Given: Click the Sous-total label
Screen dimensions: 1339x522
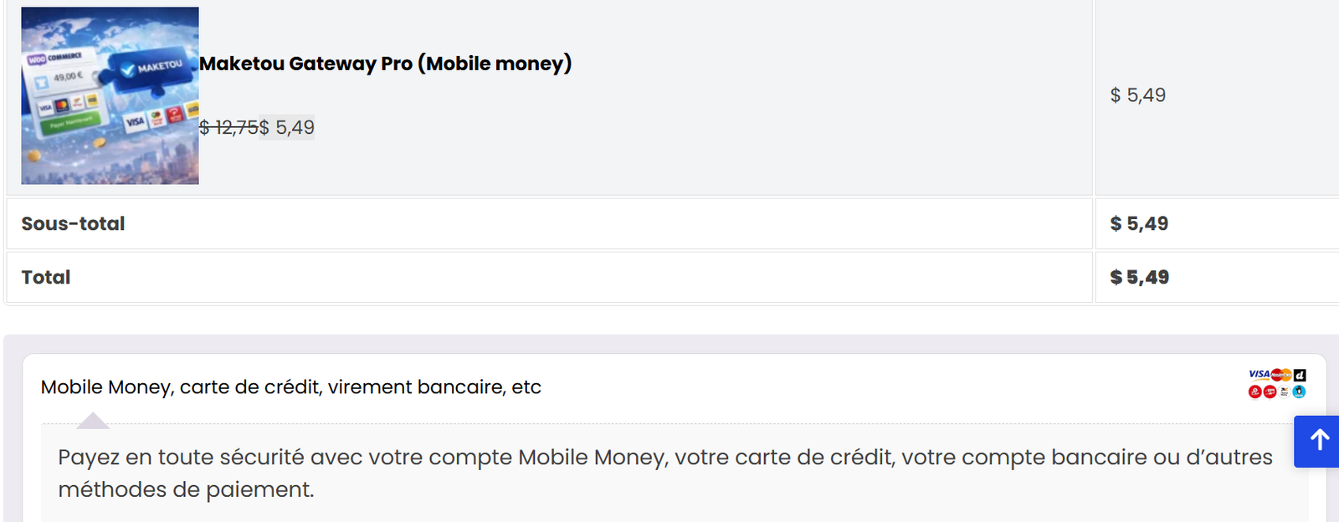Looking at the screenshot, I should click(x=73, y=223).
